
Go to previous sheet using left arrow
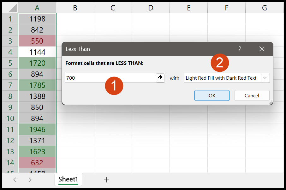coord(15,180)
